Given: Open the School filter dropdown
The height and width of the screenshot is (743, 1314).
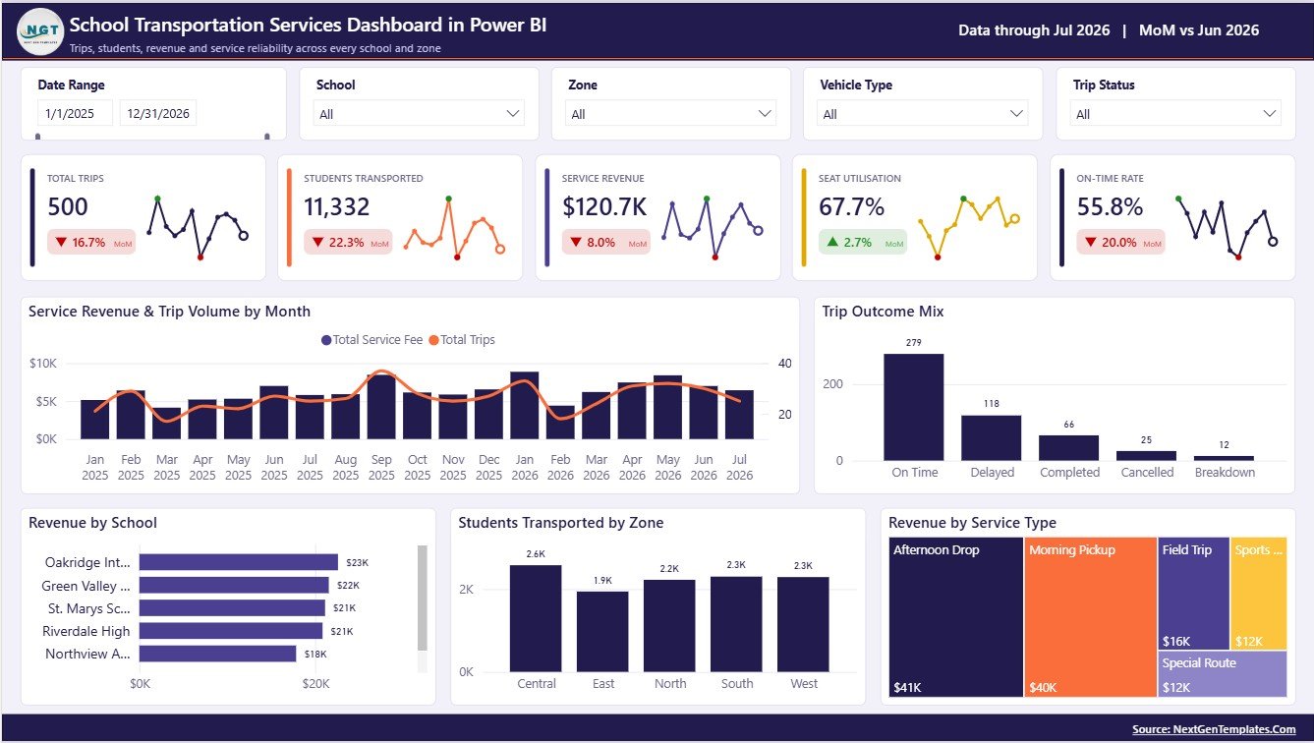Looking at the screenshot, I should point(420,114).
